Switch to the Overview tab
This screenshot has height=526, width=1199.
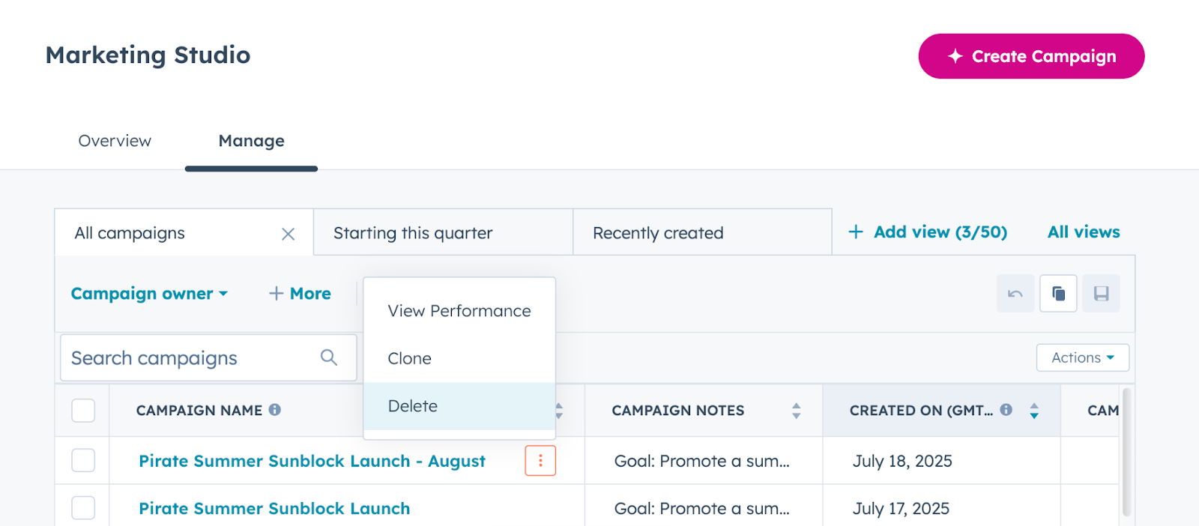tap(115, 141)
